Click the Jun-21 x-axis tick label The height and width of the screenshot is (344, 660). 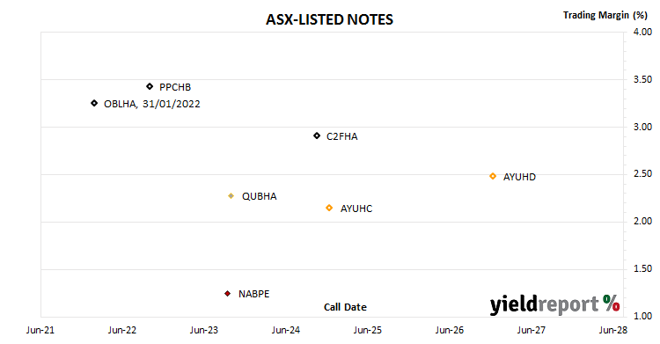pos(40,330)
